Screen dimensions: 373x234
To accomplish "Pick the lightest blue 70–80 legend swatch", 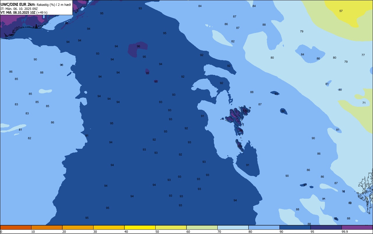I will tap(233, 227).
